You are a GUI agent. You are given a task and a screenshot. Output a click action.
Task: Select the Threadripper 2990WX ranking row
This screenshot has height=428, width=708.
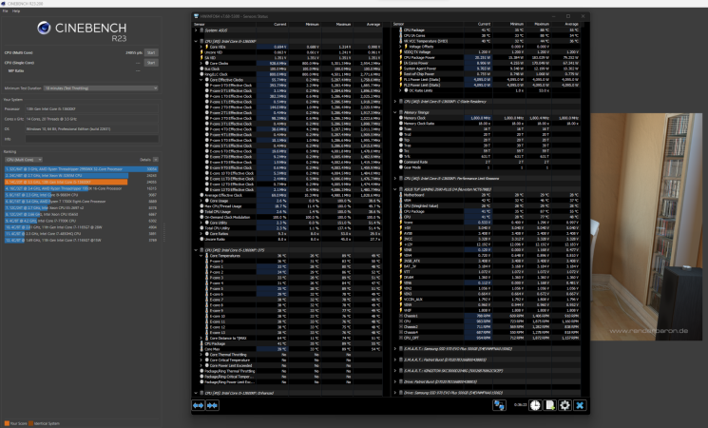[82, 169]
